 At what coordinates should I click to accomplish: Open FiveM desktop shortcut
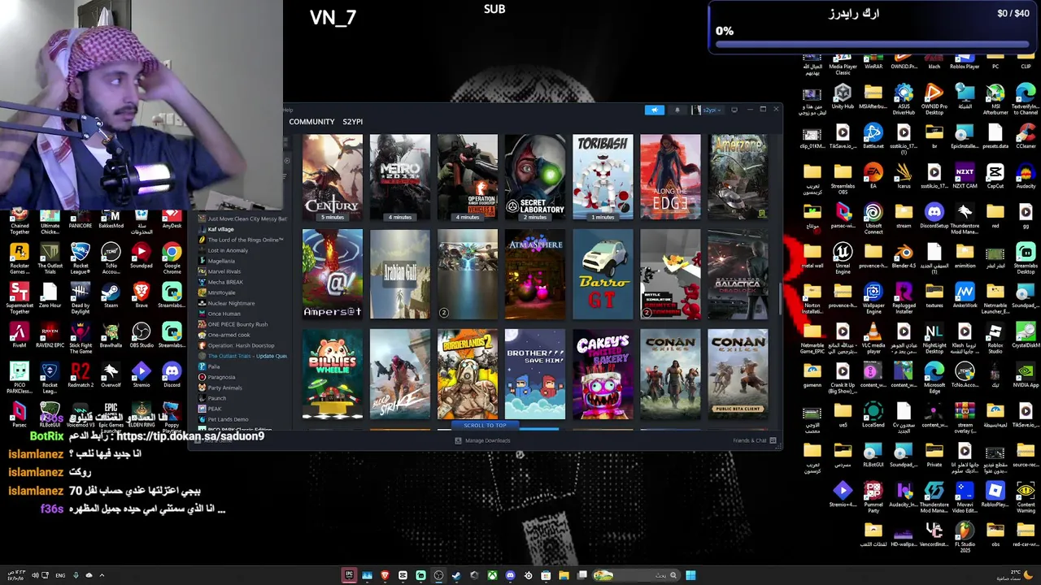(x=20, y=336)
